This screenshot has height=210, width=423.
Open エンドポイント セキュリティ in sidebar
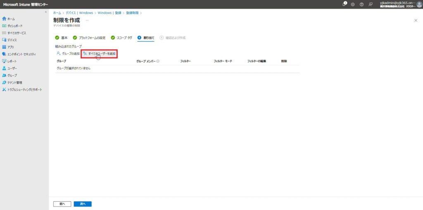coord(21,54)
